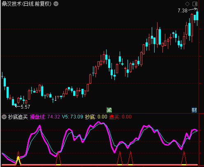This screenshot has height=167, width=204.
Task: Click the 7.38 high price label
Action: click(x=183, y=11)
